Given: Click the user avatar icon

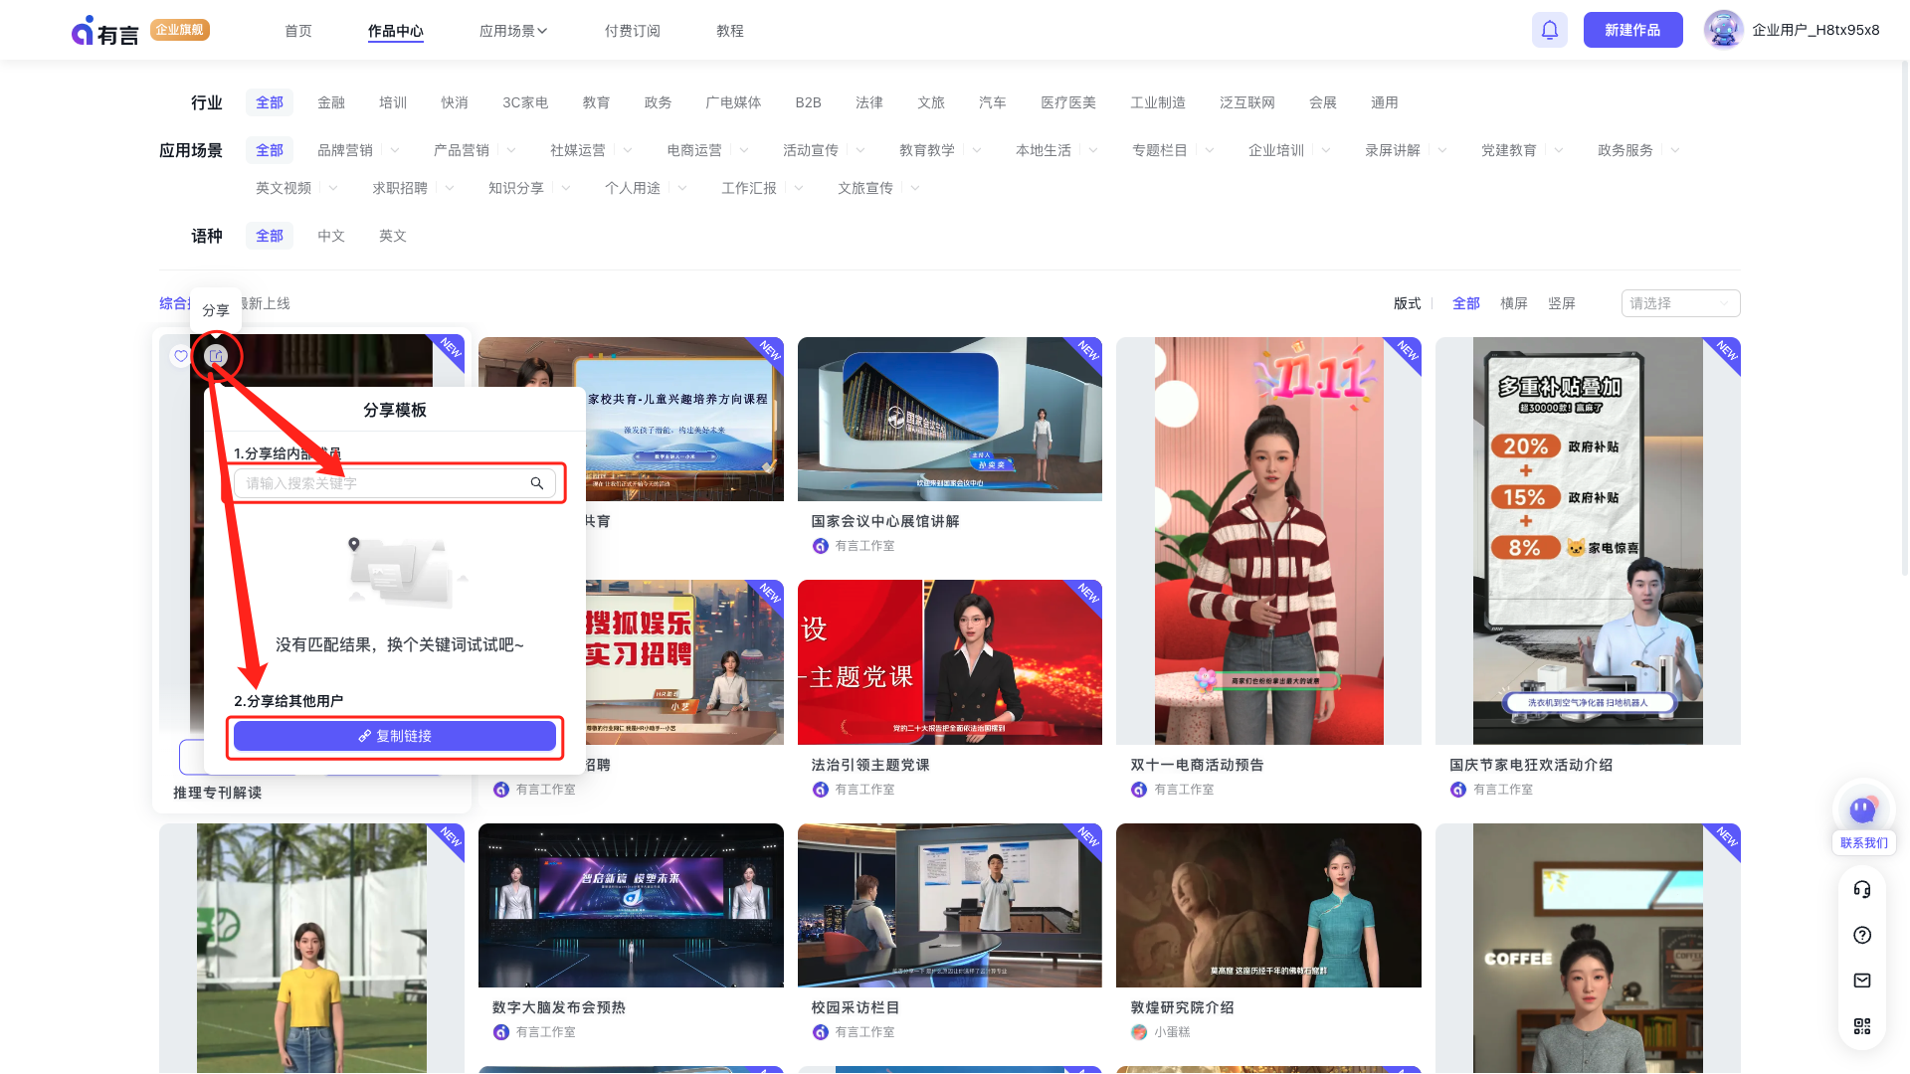Looking at the screenshot, I should 1723,30.
